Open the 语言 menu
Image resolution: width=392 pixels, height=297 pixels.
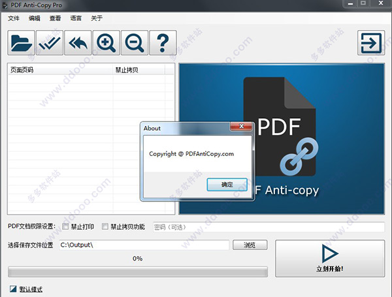(x=76, y=18)
